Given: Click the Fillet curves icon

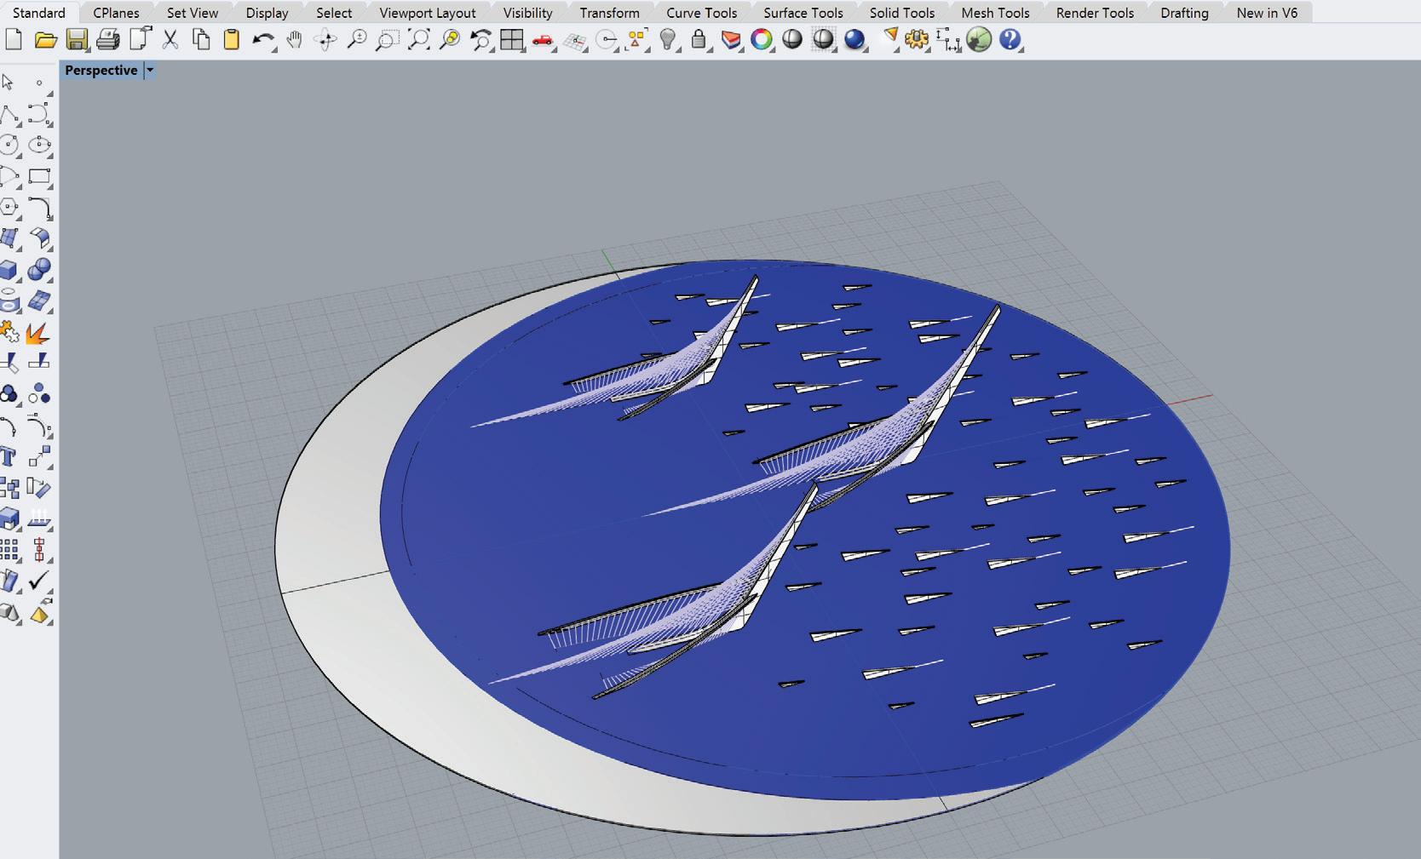Looking at the screenshot, I should (x=39, y=207).
